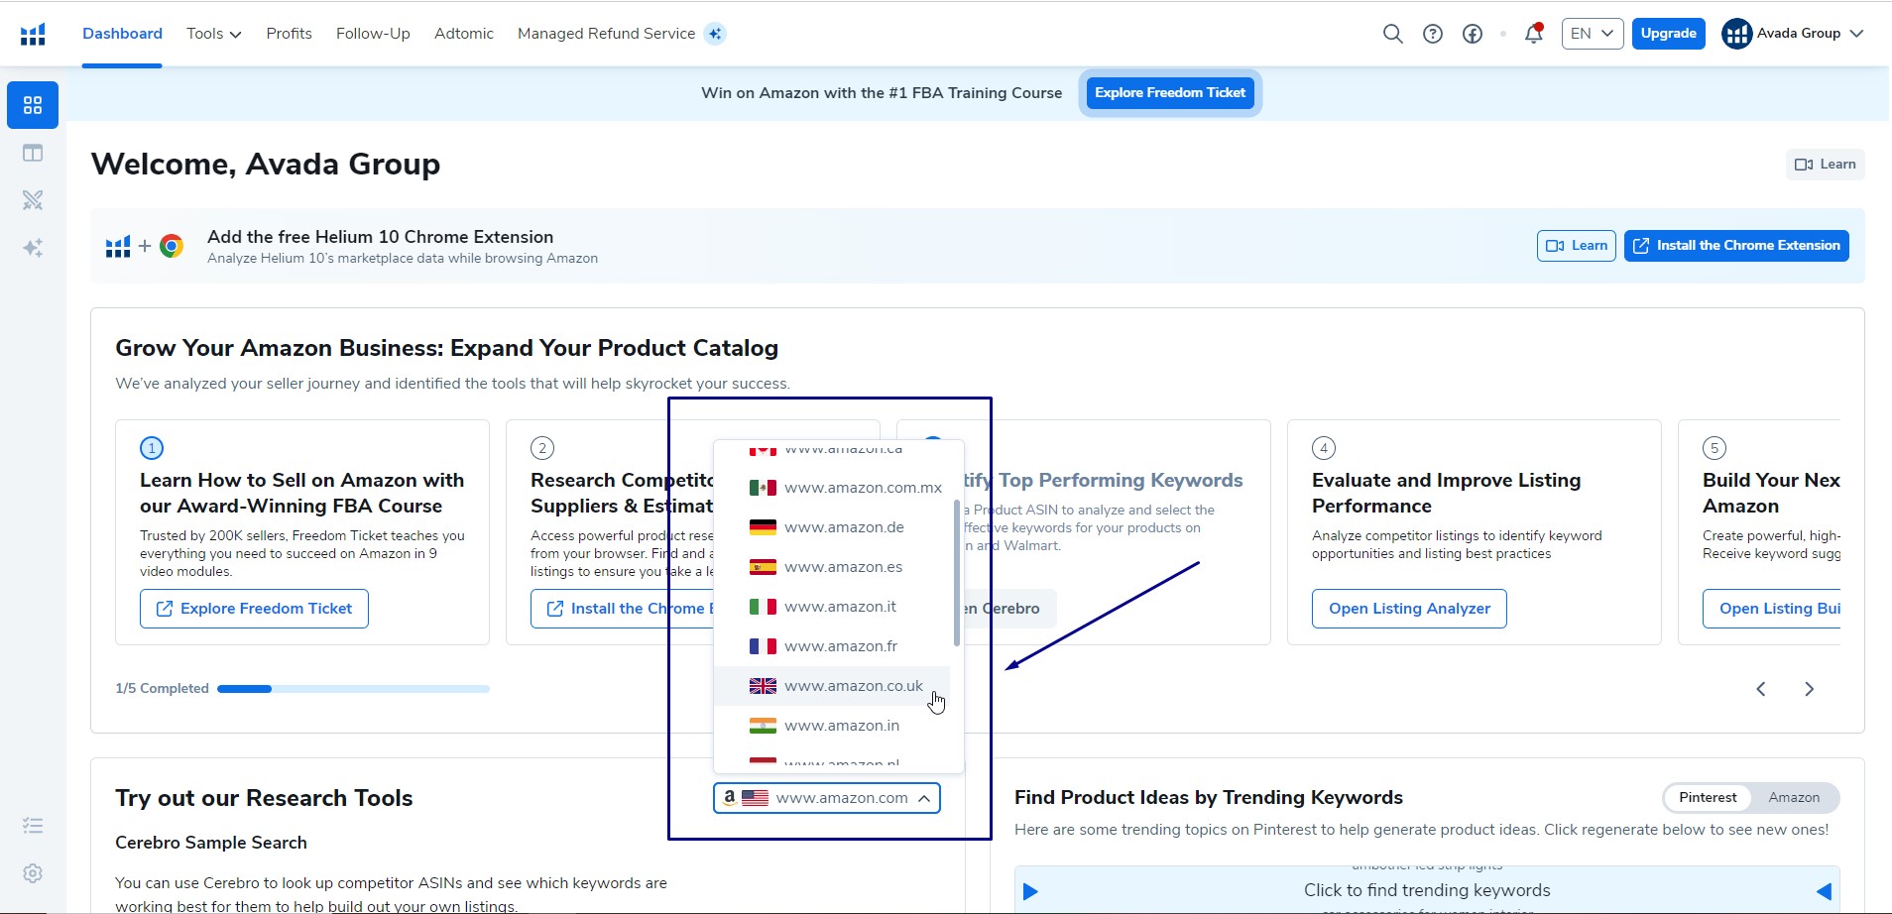Expand the Tools dropdown menu
Image resolution: width=1892 pixels, height=914 pixels.
coord(214,34)
